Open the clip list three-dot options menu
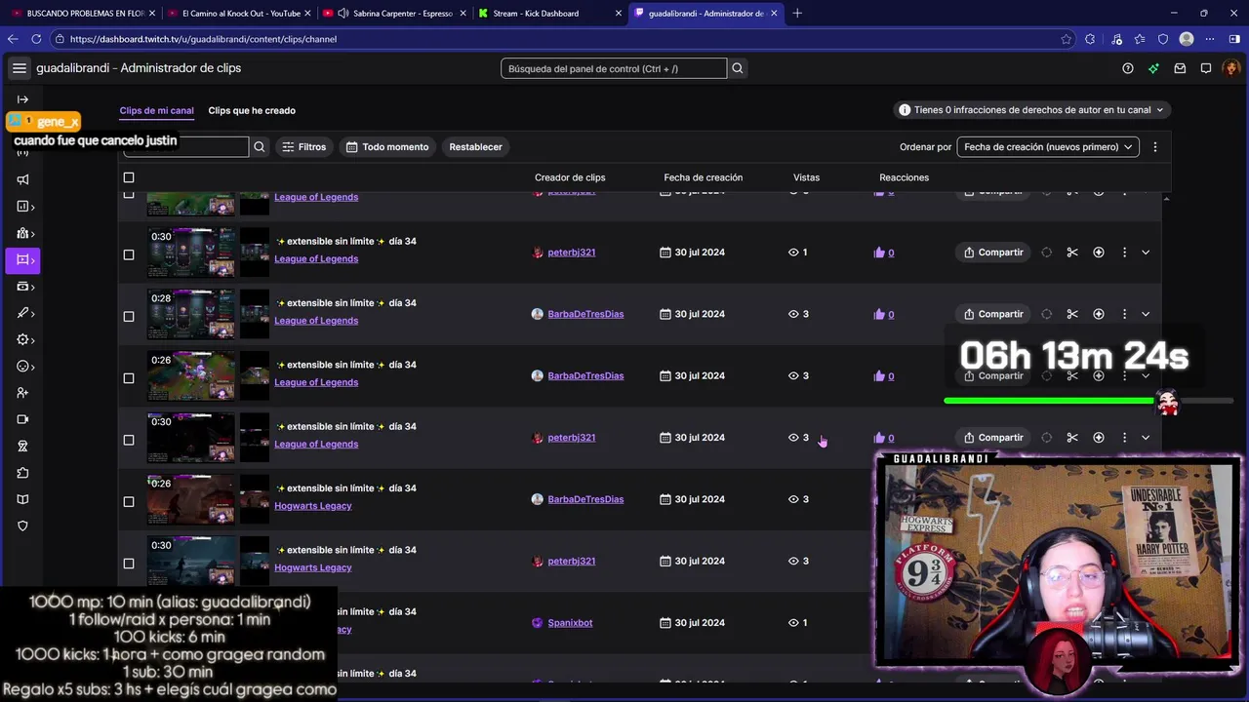Viewport: 1249px width, 702px height. click(1155, 147)
